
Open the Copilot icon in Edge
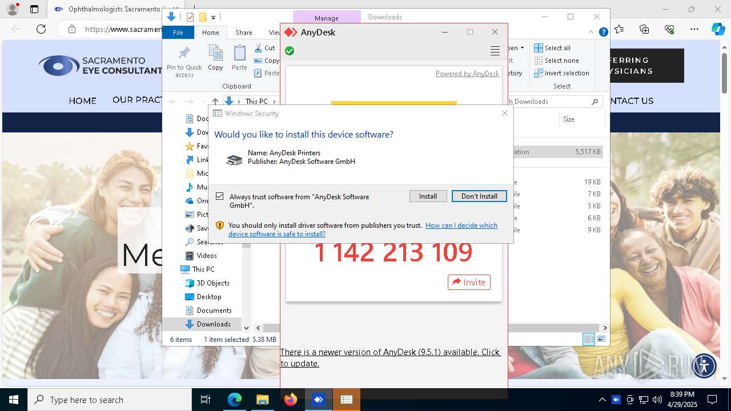(718, 29)
